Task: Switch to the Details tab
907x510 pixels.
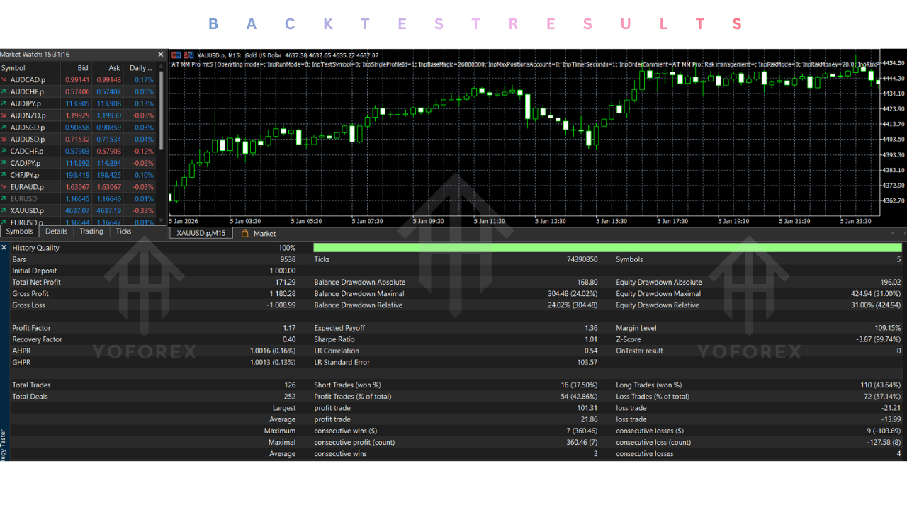Action: 56,231
